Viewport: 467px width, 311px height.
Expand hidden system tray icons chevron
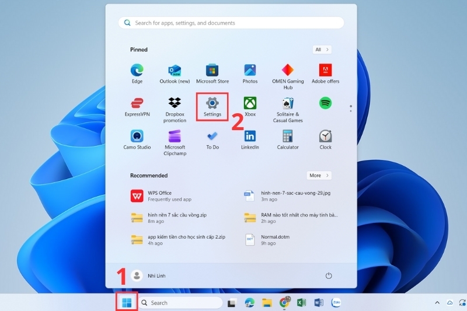tap(437, 303)
